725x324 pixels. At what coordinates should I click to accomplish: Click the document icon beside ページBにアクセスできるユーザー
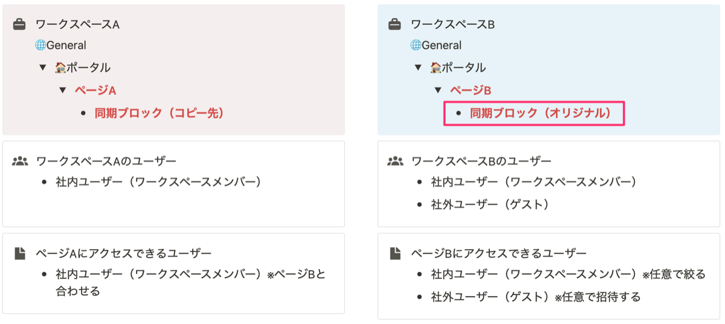pyautogui.click(x=395, y=253)
